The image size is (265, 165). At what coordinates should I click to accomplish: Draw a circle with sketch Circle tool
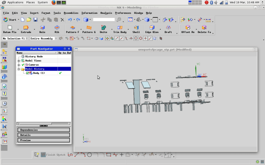[89, 154]
